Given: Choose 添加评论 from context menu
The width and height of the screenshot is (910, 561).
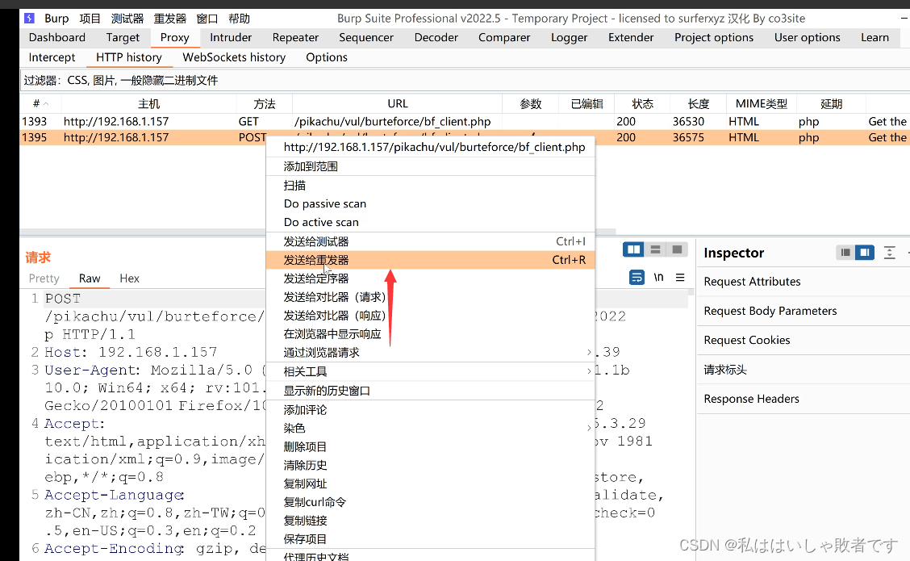Looking at the screenshot, I should (430, 409).
